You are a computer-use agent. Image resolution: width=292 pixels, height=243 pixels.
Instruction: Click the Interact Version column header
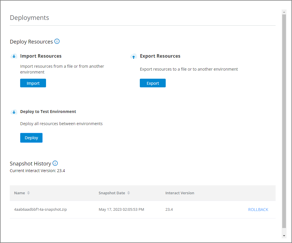click(x=180, y=193)
